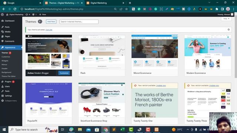Viewport: 237px width, 133px height.
Task: Open Mail app from taskbar
Action: [89, 130]
